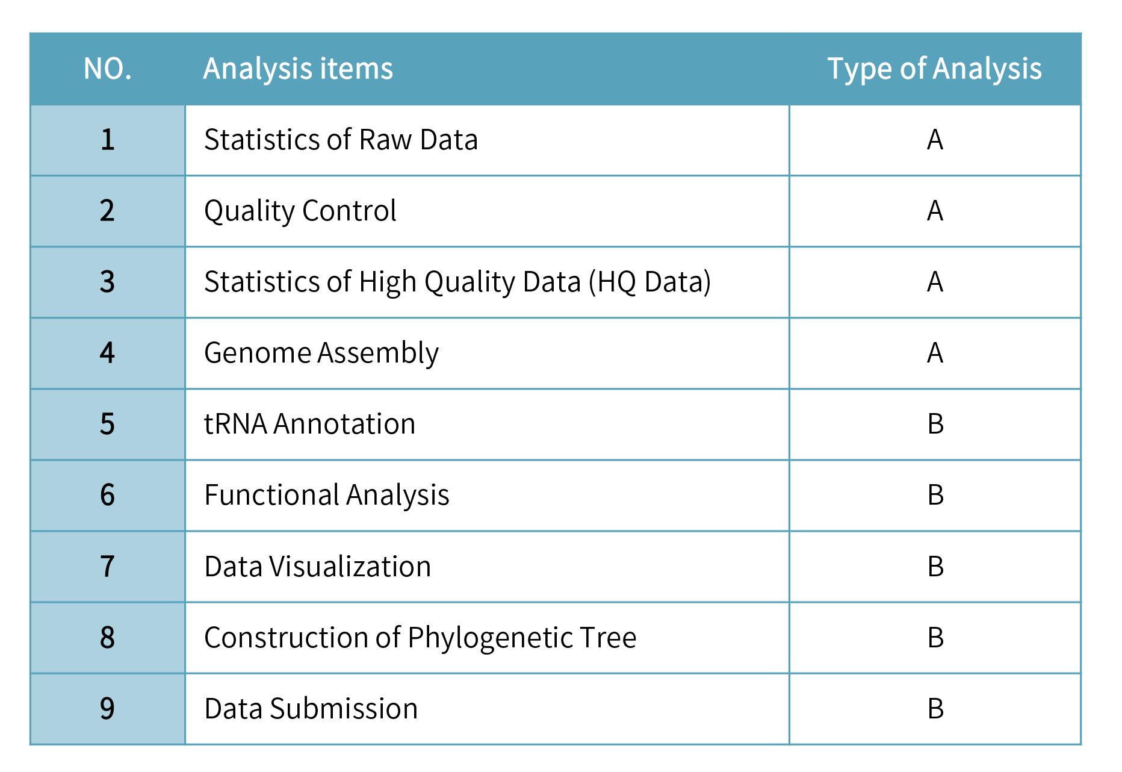Click 'Statistics of High Quality Data' row
The image size is (1122, 772).
457,282
